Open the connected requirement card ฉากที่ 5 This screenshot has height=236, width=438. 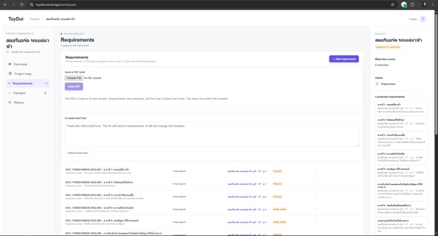click(x=401, y=173)
